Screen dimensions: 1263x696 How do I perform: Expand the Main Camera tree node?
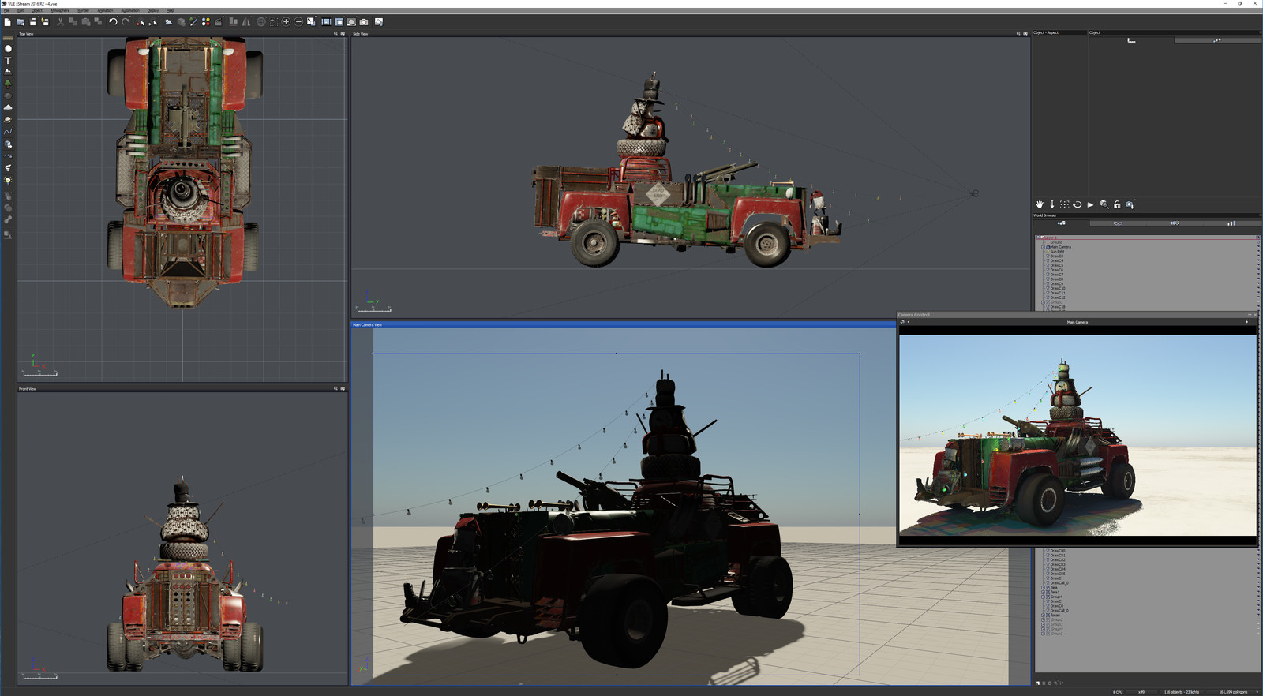click(1043, 247)
